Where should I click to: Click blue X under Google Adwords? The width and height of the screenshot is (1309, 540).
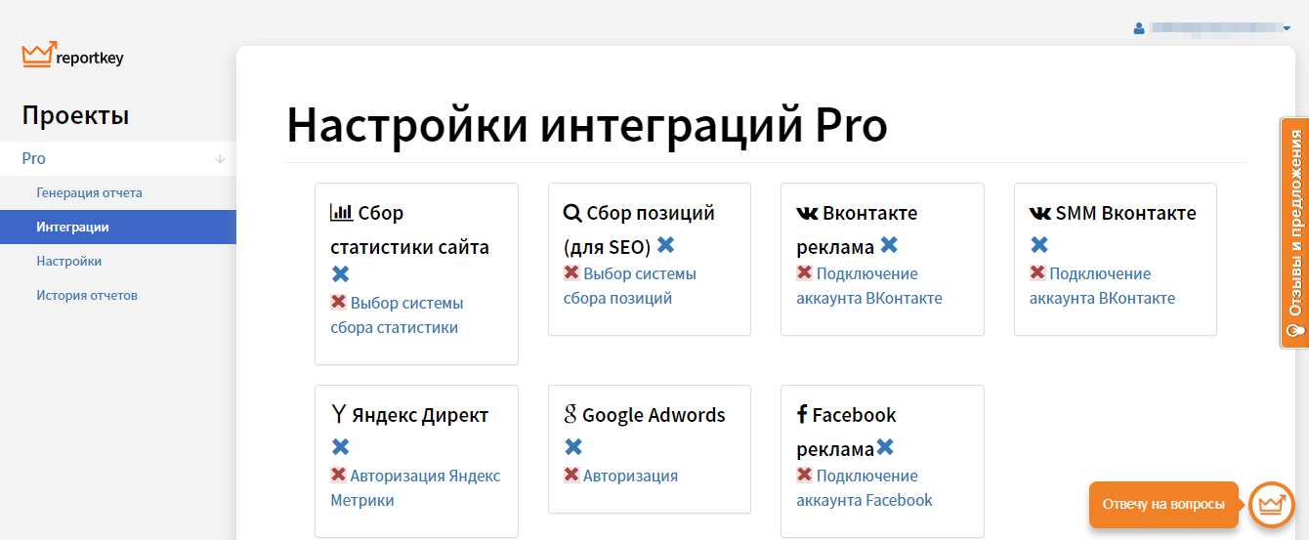tap(573, 447)
